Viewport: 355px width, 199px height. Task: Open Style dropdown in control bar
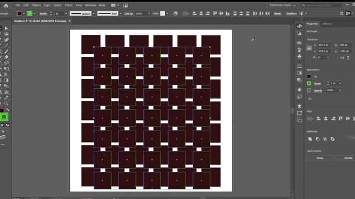167,13
